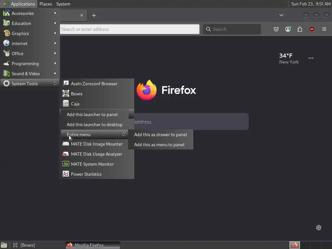Expand the Programming submenu arrow
This screenshot has height=249, width=332.
[55, 63]
